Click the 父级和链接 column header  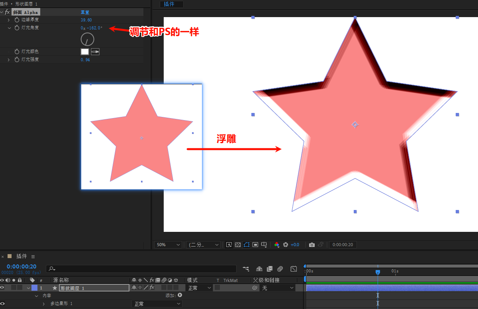(266, 280)
